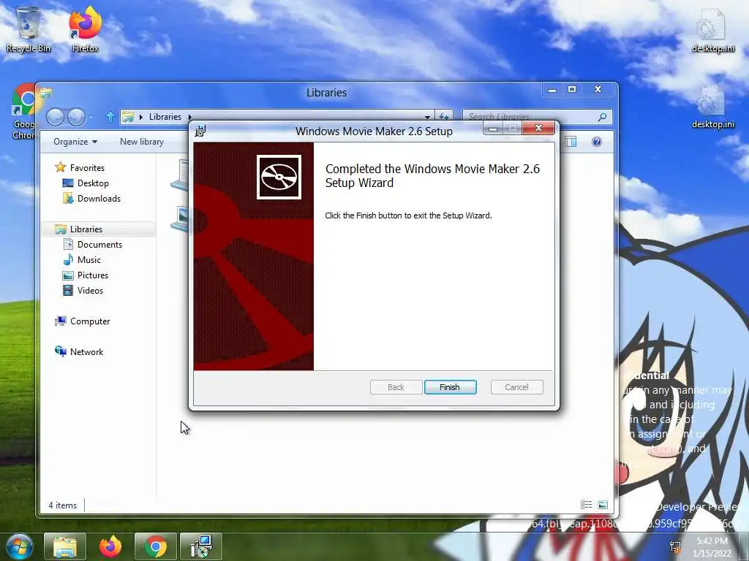Select Computer in the navigation pane
The image size is (749, 561).
(x=90, y=321)
